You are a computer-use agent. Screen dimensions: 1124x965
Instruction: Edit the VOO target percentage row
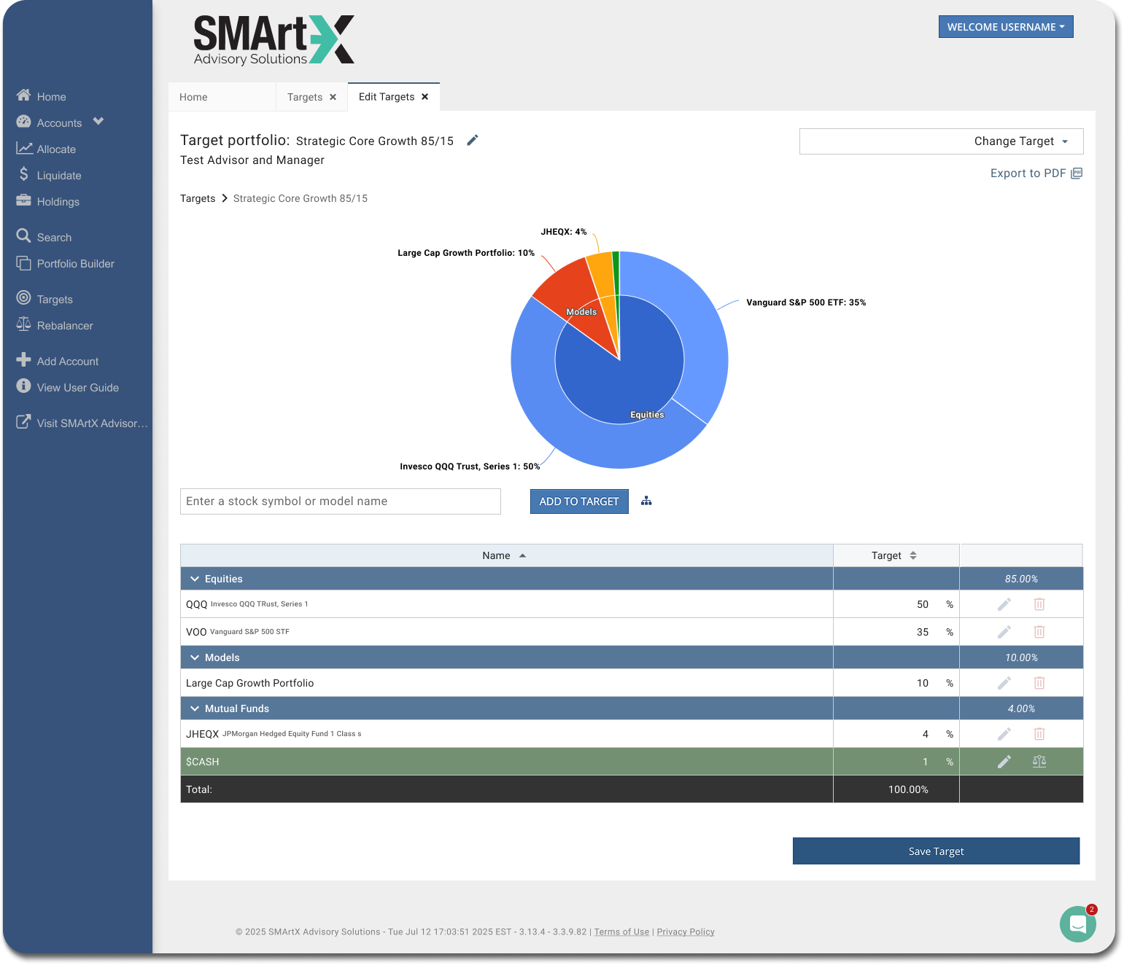tap(1004, 632)
